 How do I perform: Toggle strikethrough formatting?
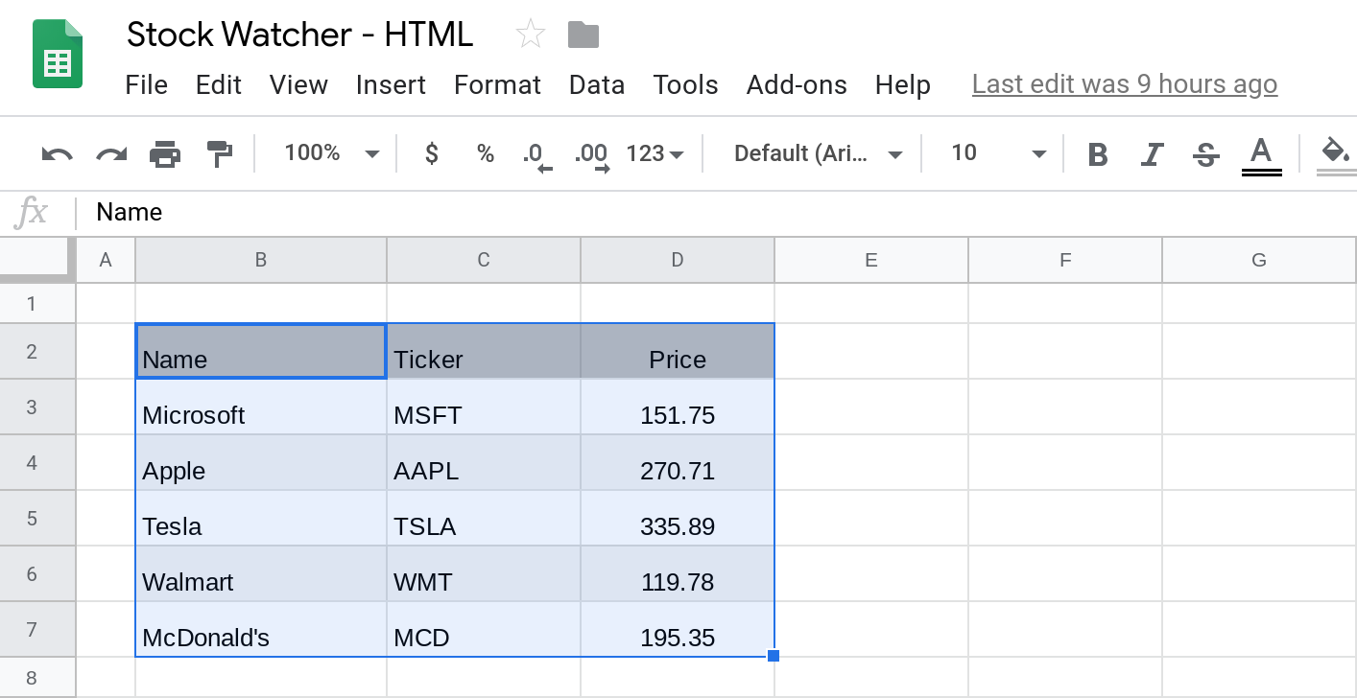(x=1205, y=154)
